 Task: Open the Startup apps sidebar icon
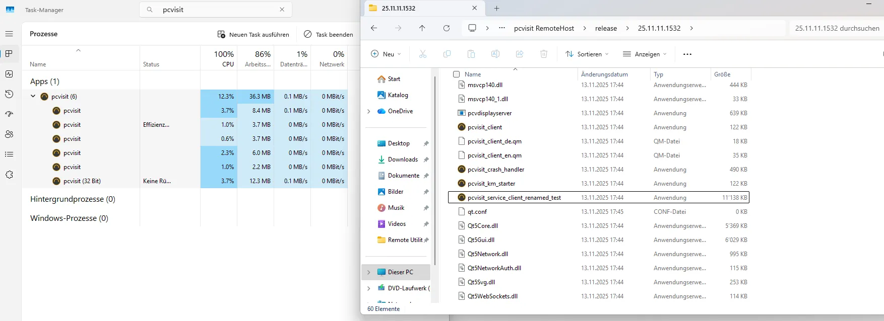9,114
